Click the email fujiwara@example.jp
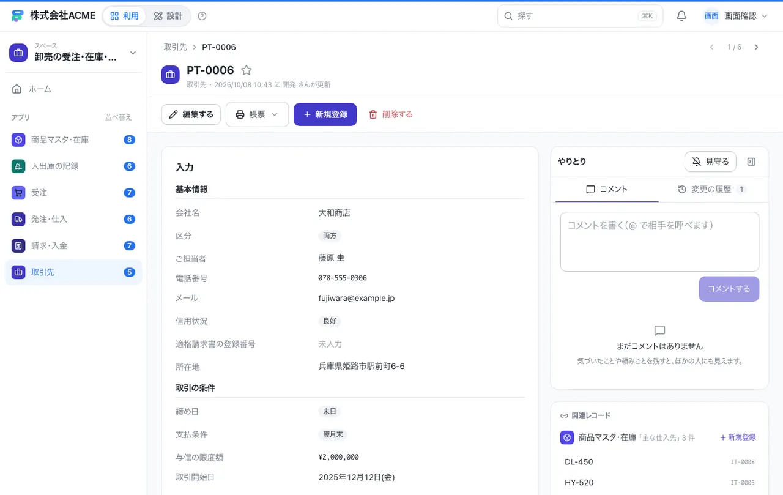The height and width of the screenshot is (495, 783). tap(356, 299)
